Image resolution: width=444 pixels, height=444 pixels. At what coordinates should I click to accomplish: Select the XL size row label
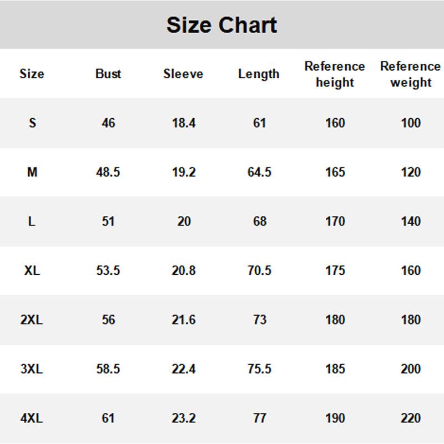tap(32, 271)
